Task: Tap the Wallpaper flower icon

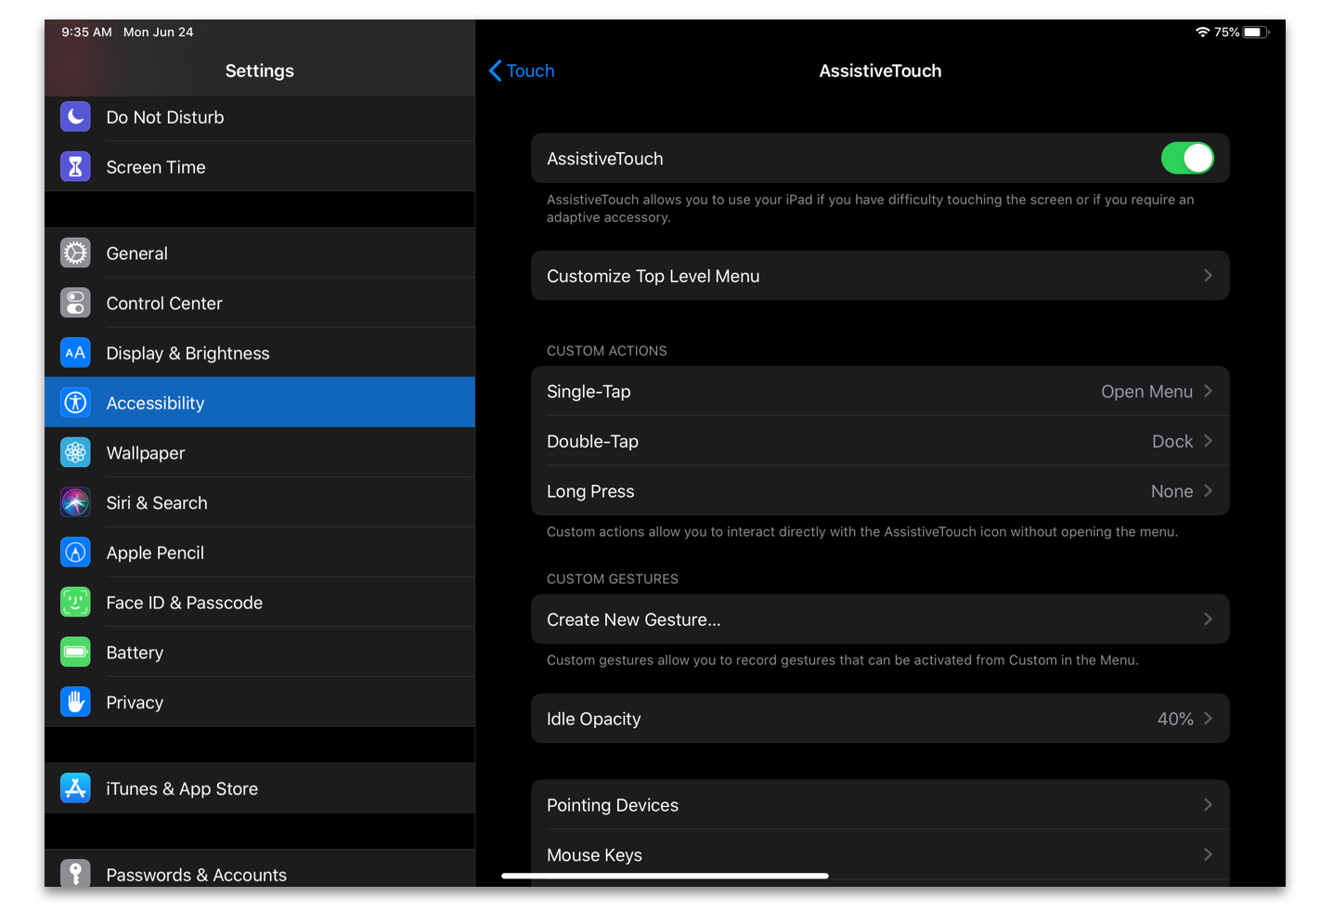Action: click(75, 453)
